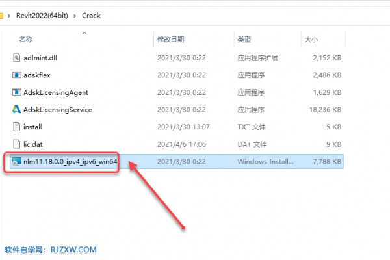The height and width of the screenshot is (260, 390).
Task: Sort files by the 类型 column header
Action: point(244,39)
